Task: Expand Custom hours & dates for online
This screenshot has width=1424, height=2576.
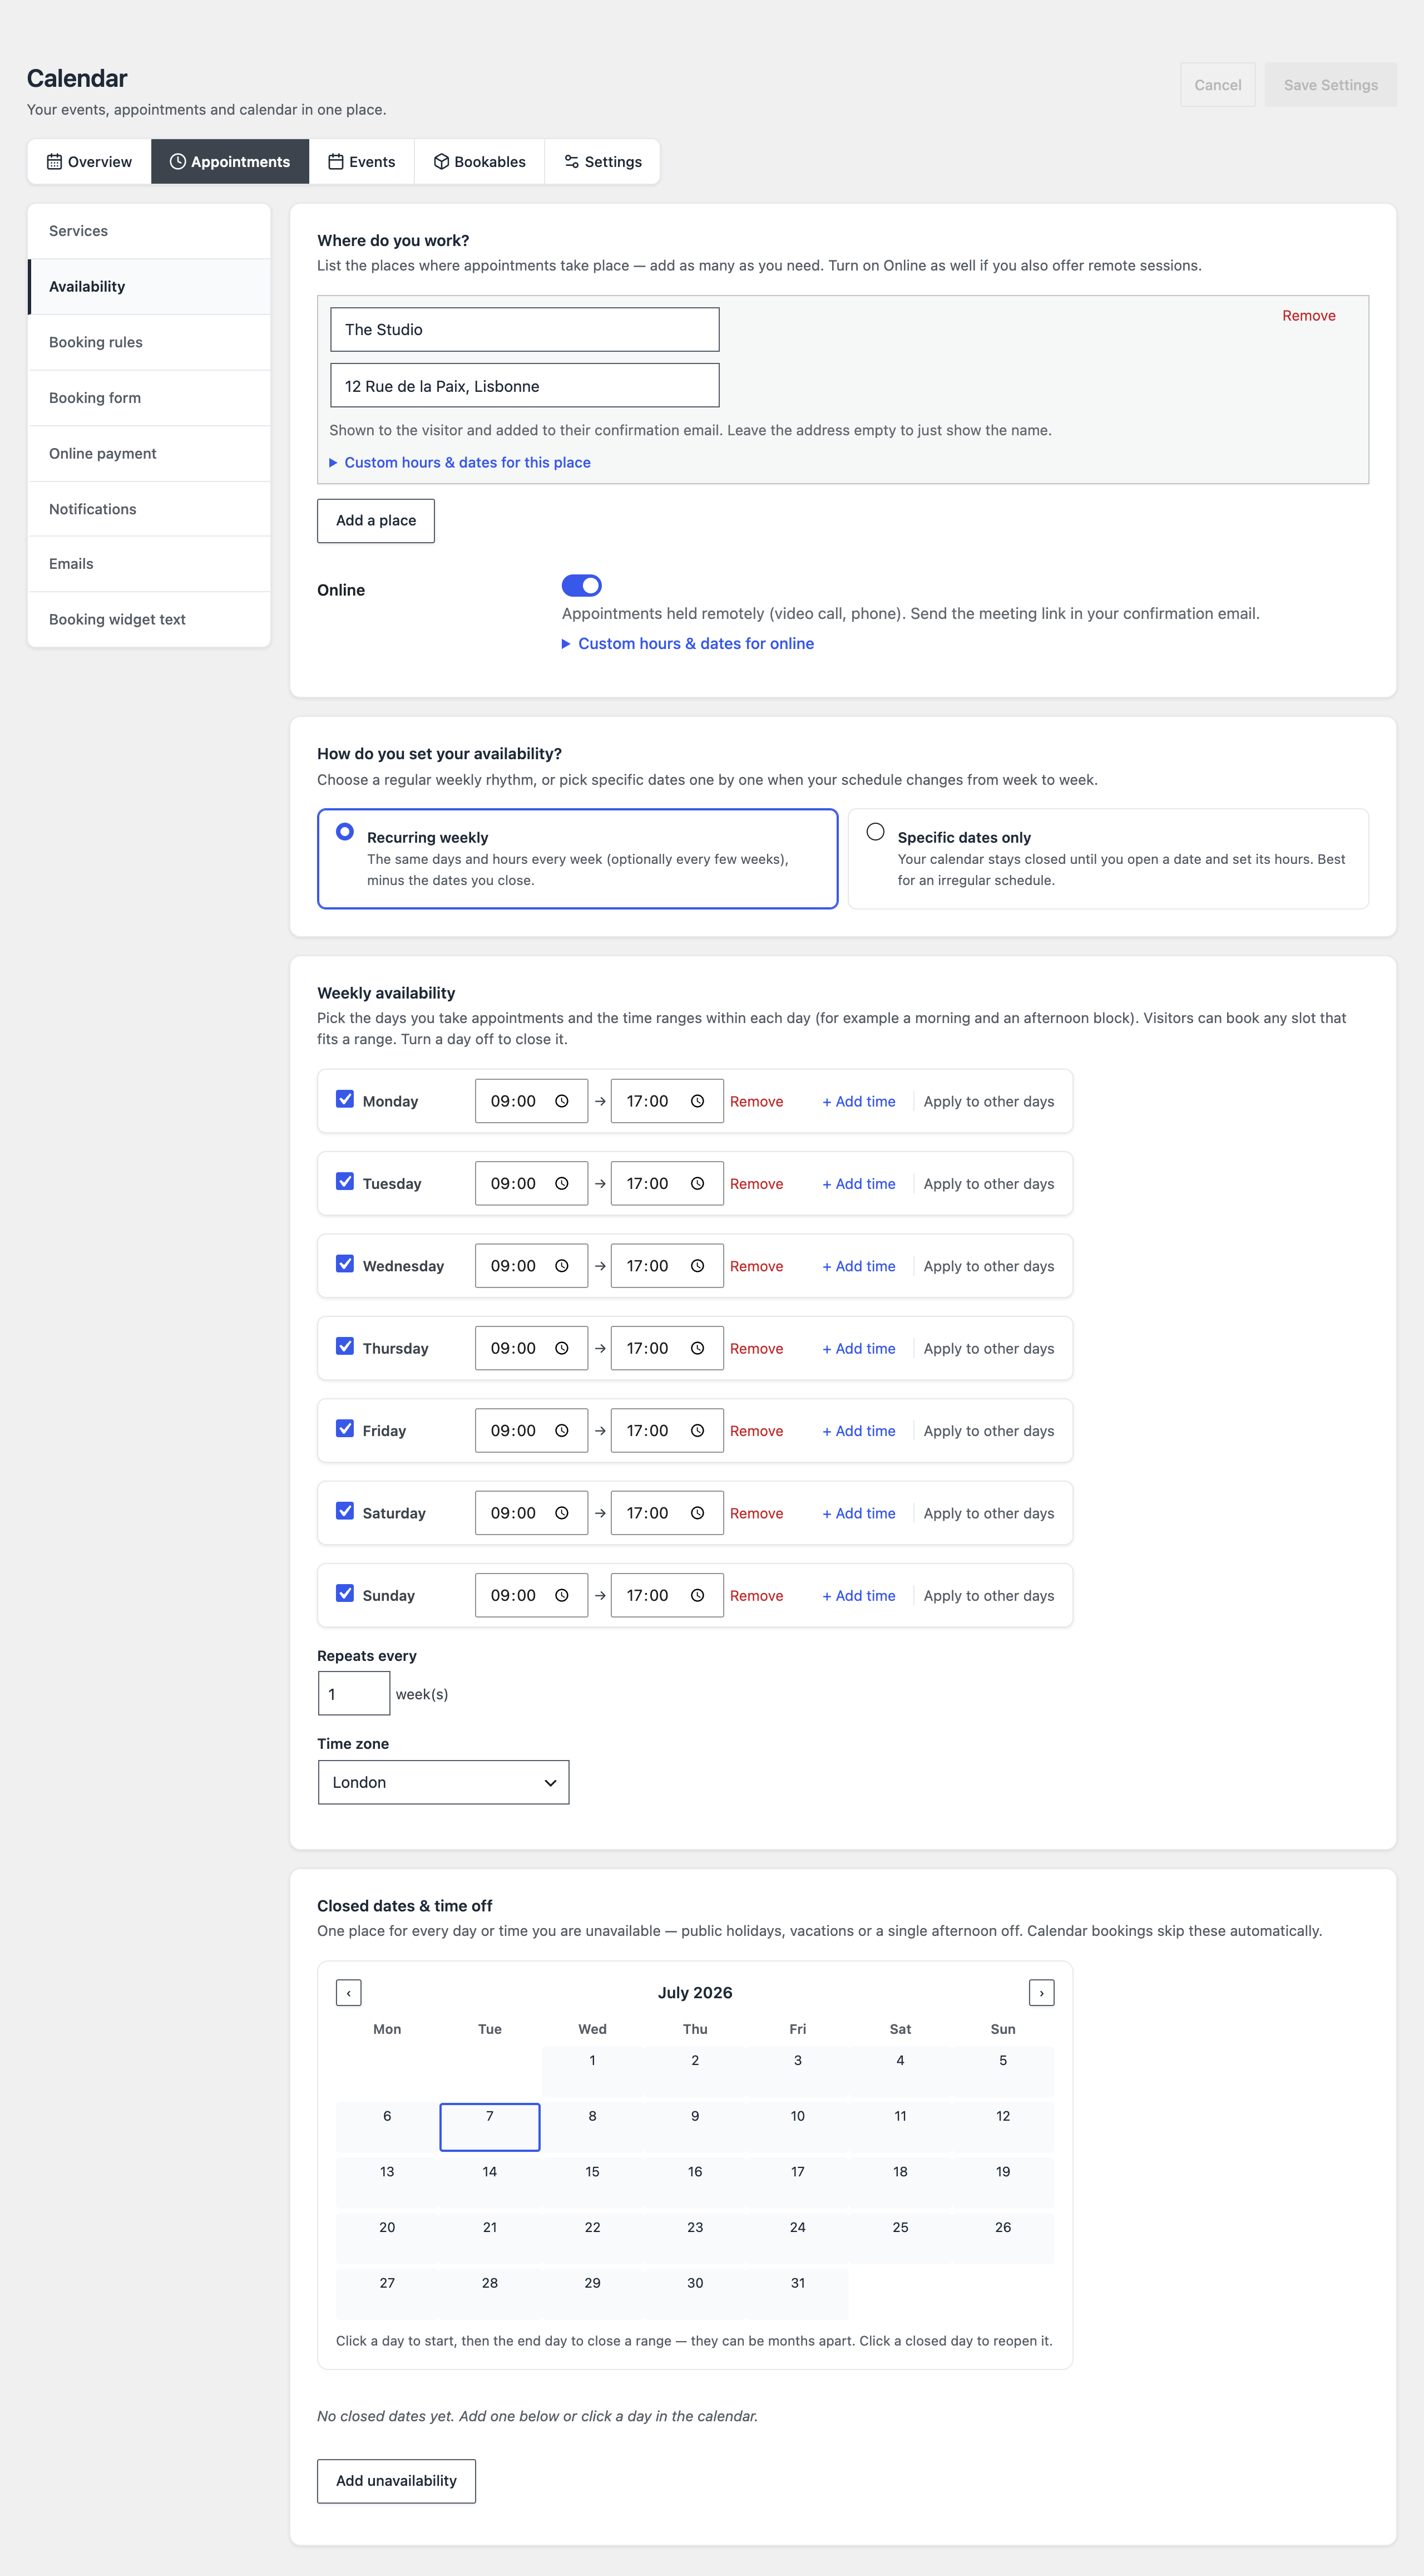Action: coord(689,643)
